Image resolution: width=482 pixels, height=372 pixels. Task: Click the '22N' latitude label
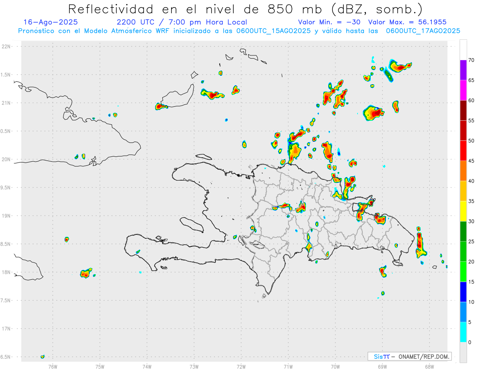pyautogui.click(x=7, y=47)
